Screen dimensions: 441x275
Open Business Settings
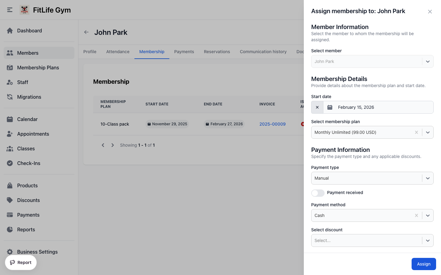click(x=37, y=252)
